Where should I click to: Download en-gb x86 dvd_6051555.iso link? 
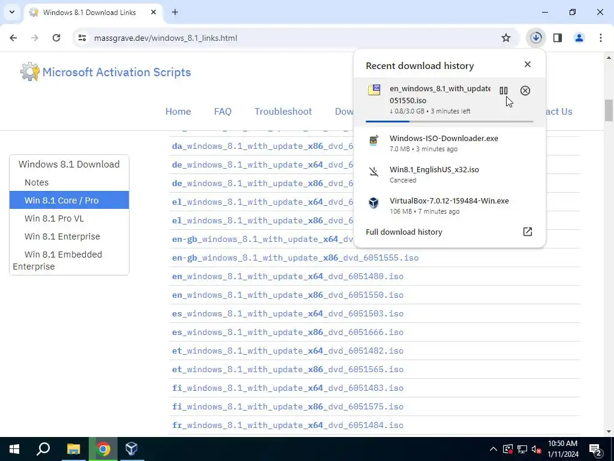(295, 258)
